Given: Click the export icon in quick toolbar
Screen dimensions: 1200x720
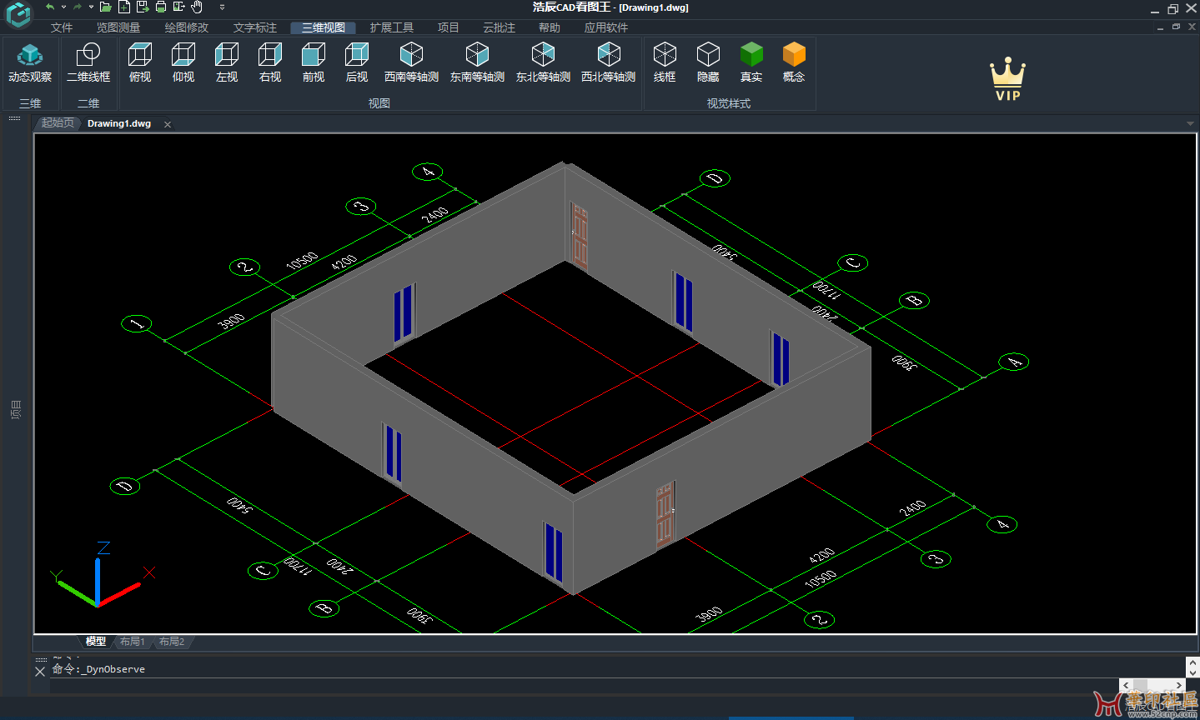Looking at the screenshot, I should click(x=179, y=7).
